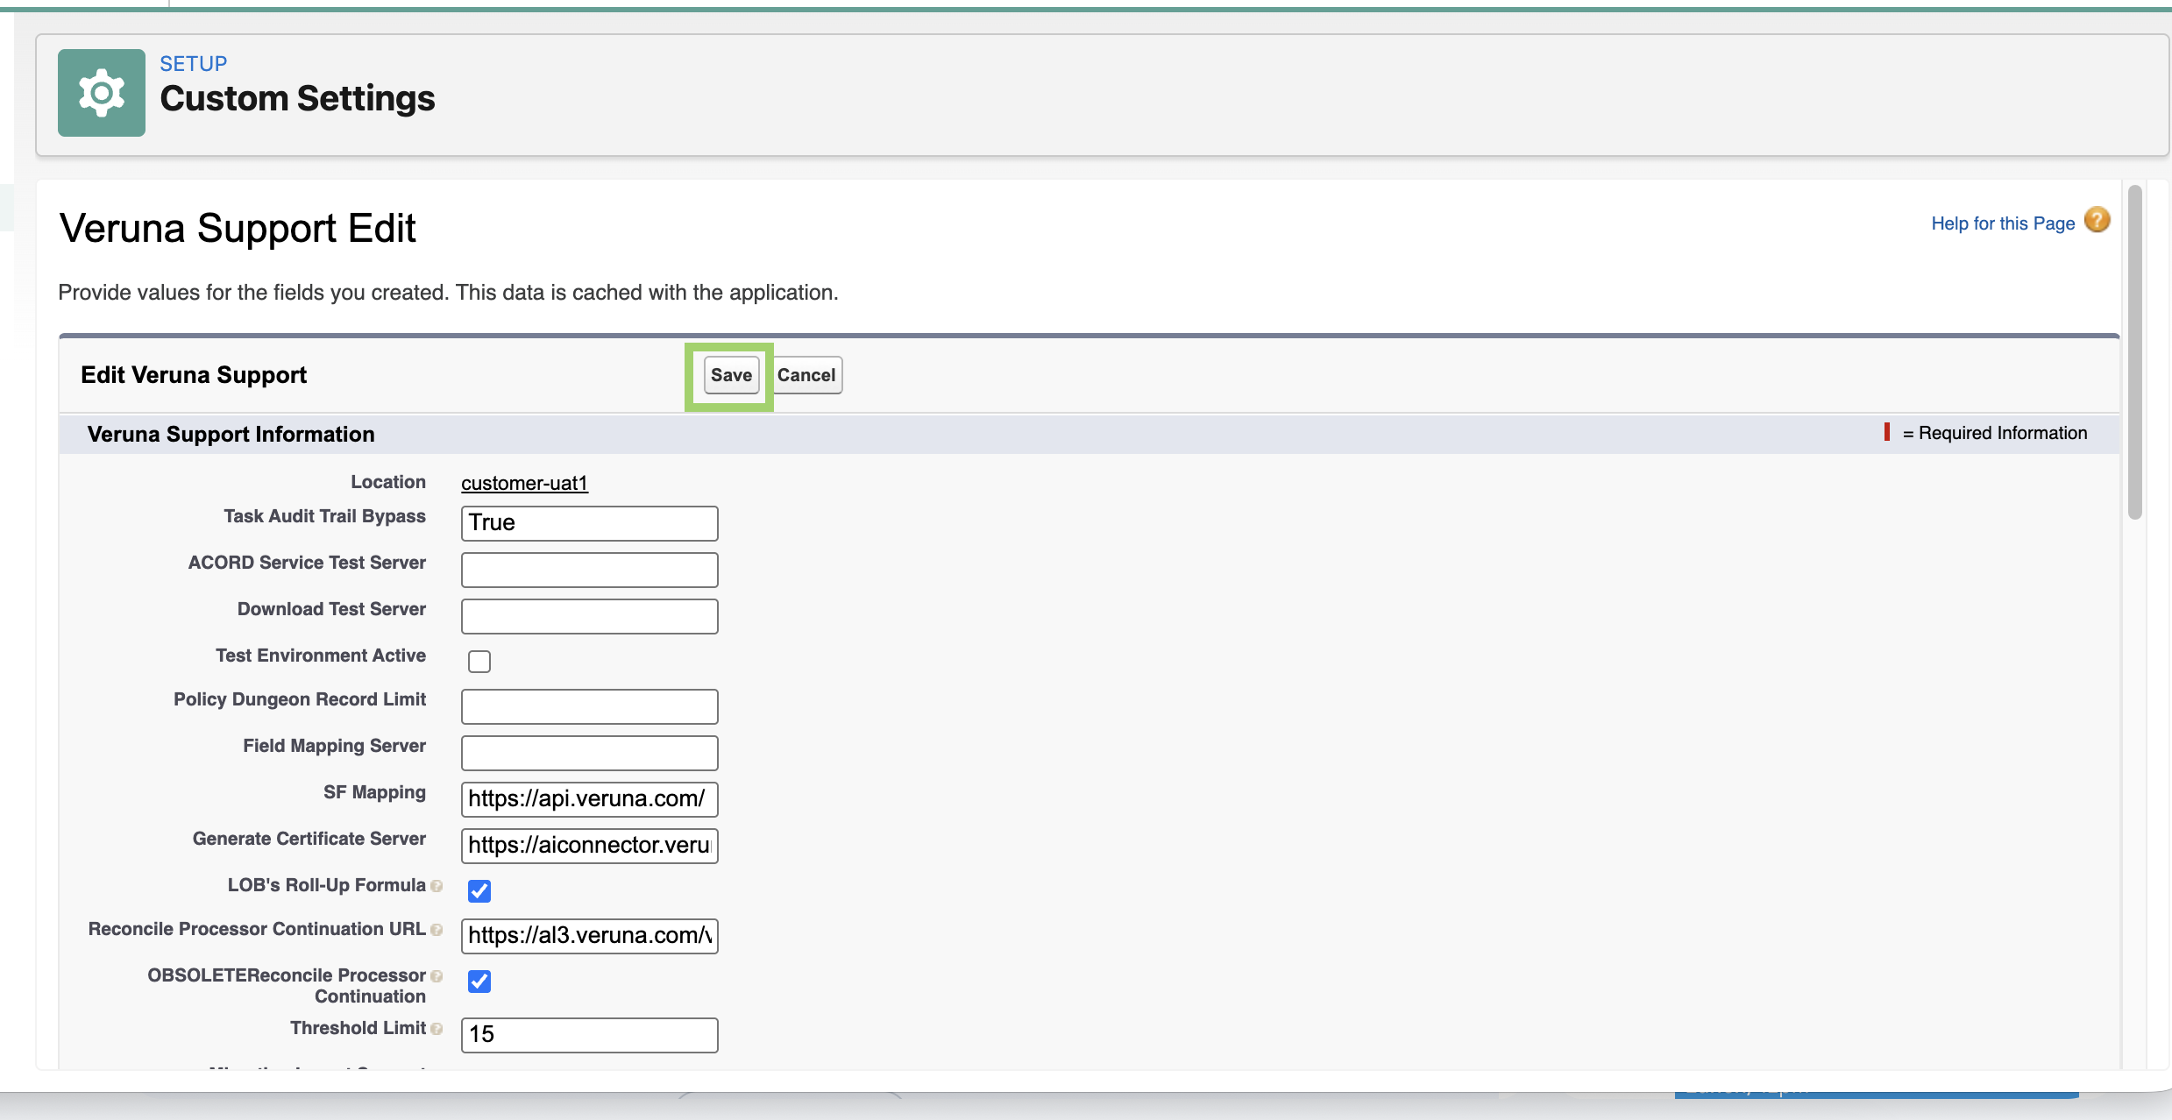Click the SF Mapping label
This screenshot has height=1120, width=2172.
(374, 792)
